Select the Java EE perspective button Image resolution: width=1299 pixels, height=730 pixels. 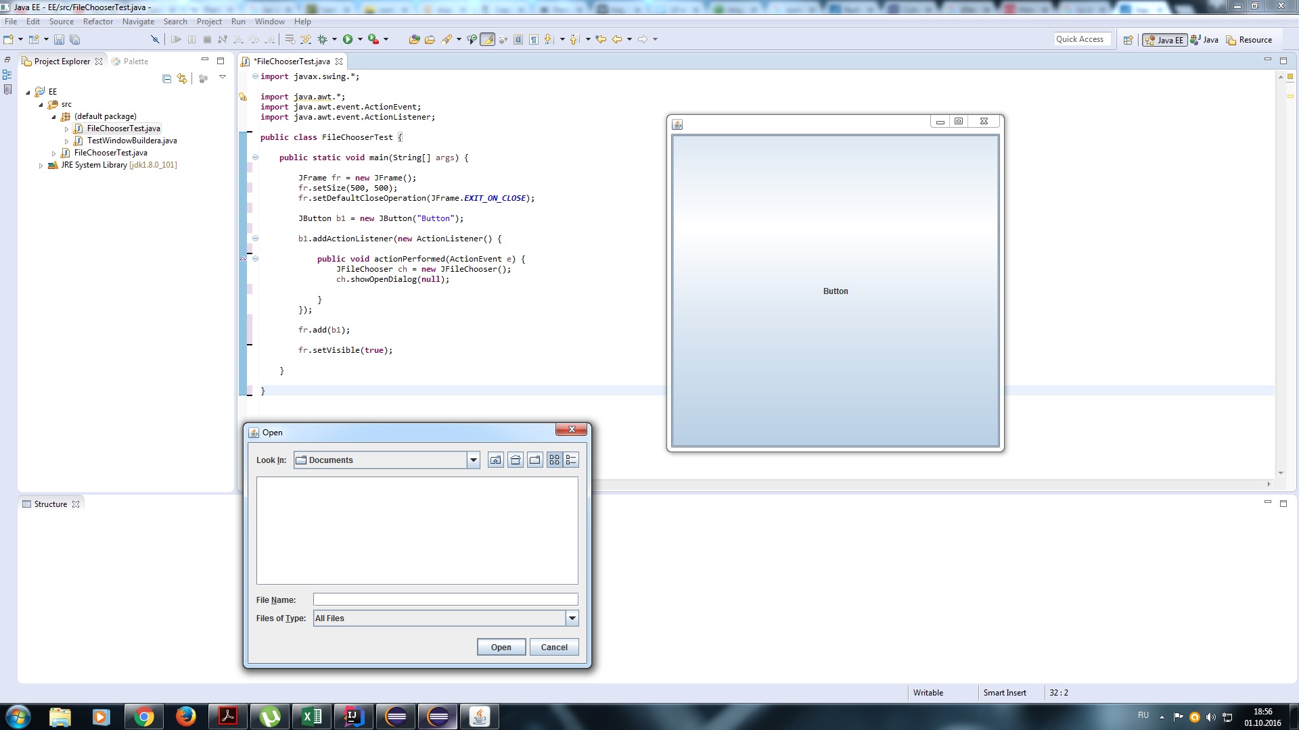click(x=1164, y=40)
